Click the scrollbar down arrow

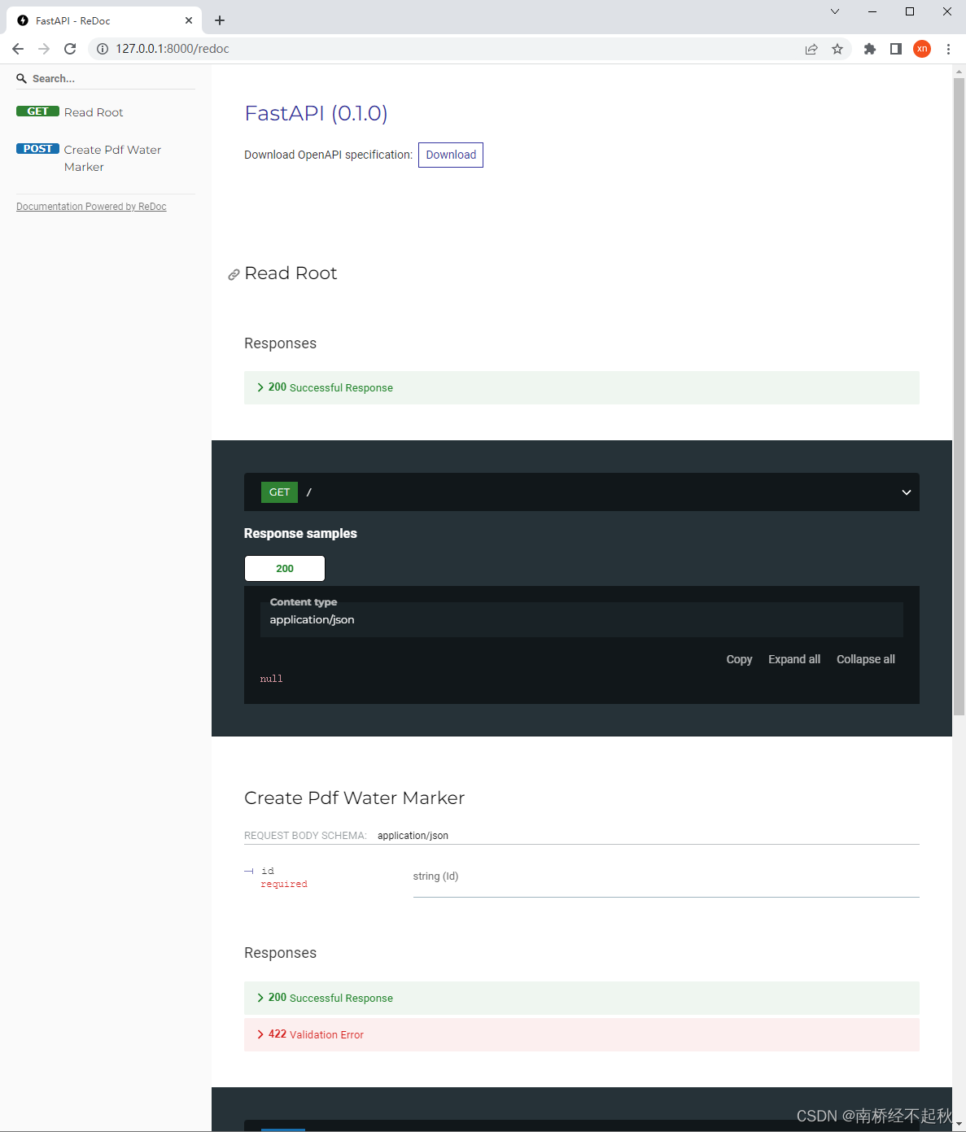pyautogui.click(x=959, y=1125)
